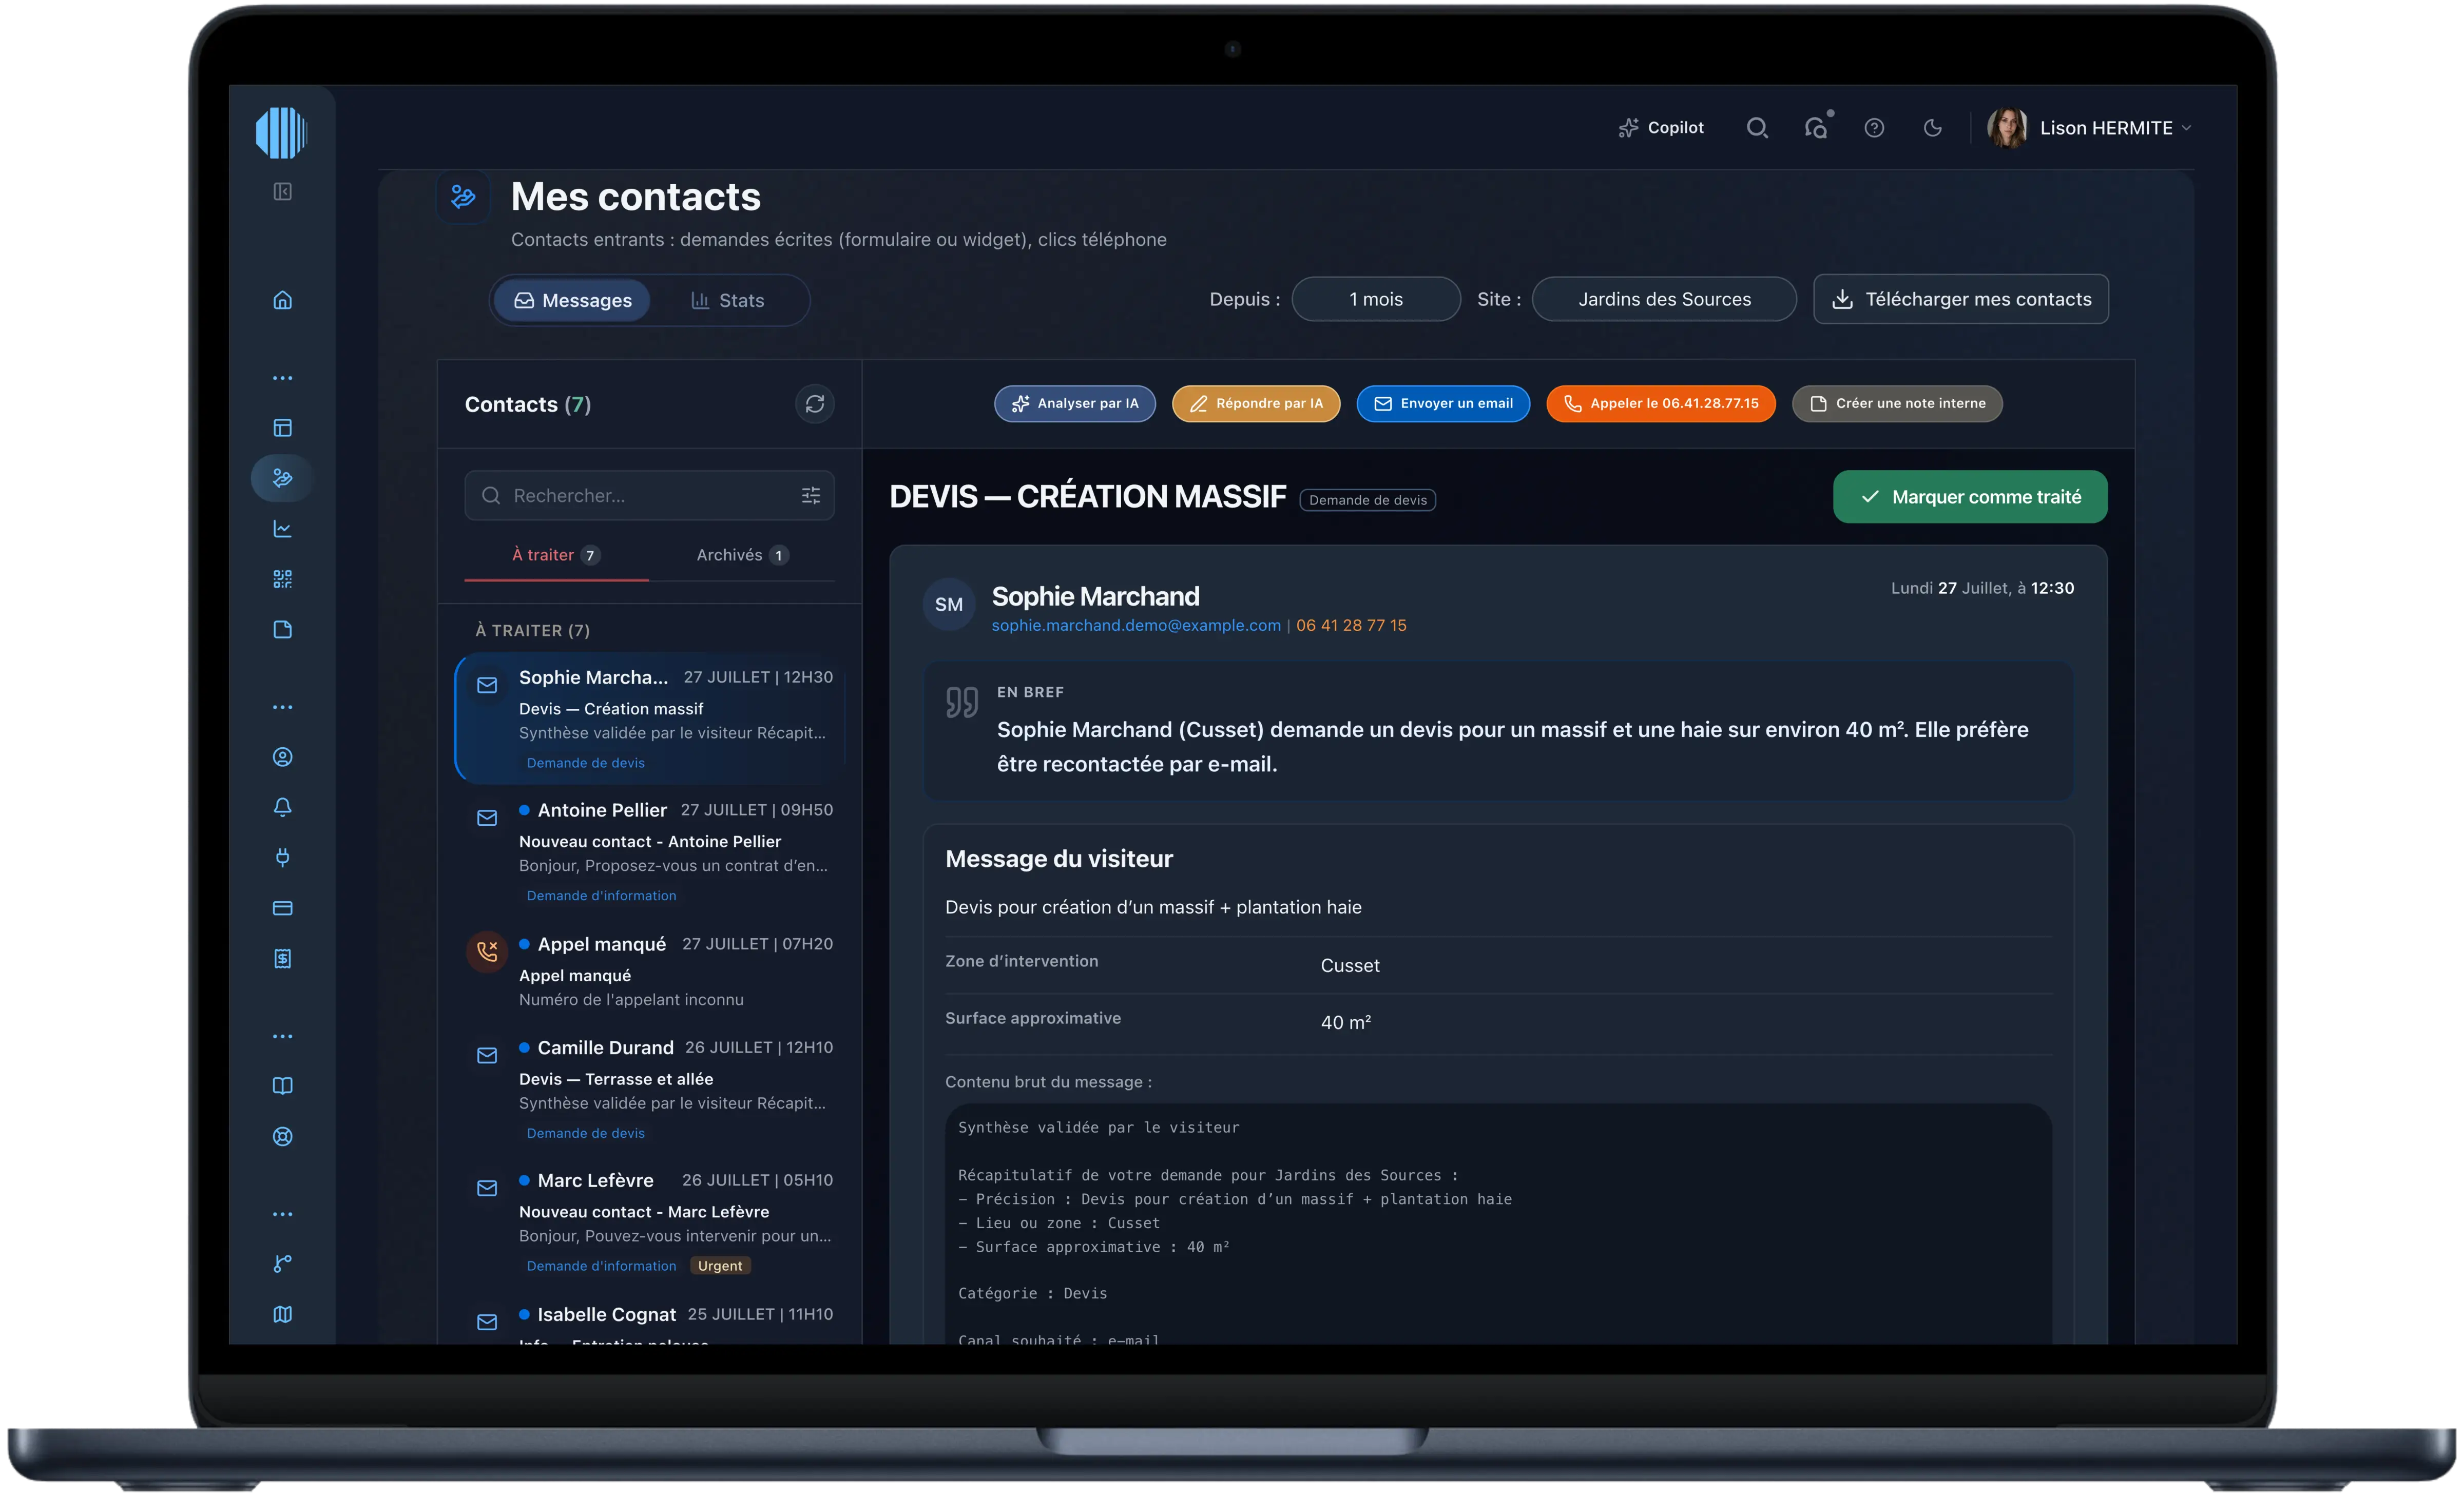Image resolution: width=2464 pixels, height=1495 pixels.
Task: Open the open-book documentation icon in sidebar
Action: [x=283, y=1086]
